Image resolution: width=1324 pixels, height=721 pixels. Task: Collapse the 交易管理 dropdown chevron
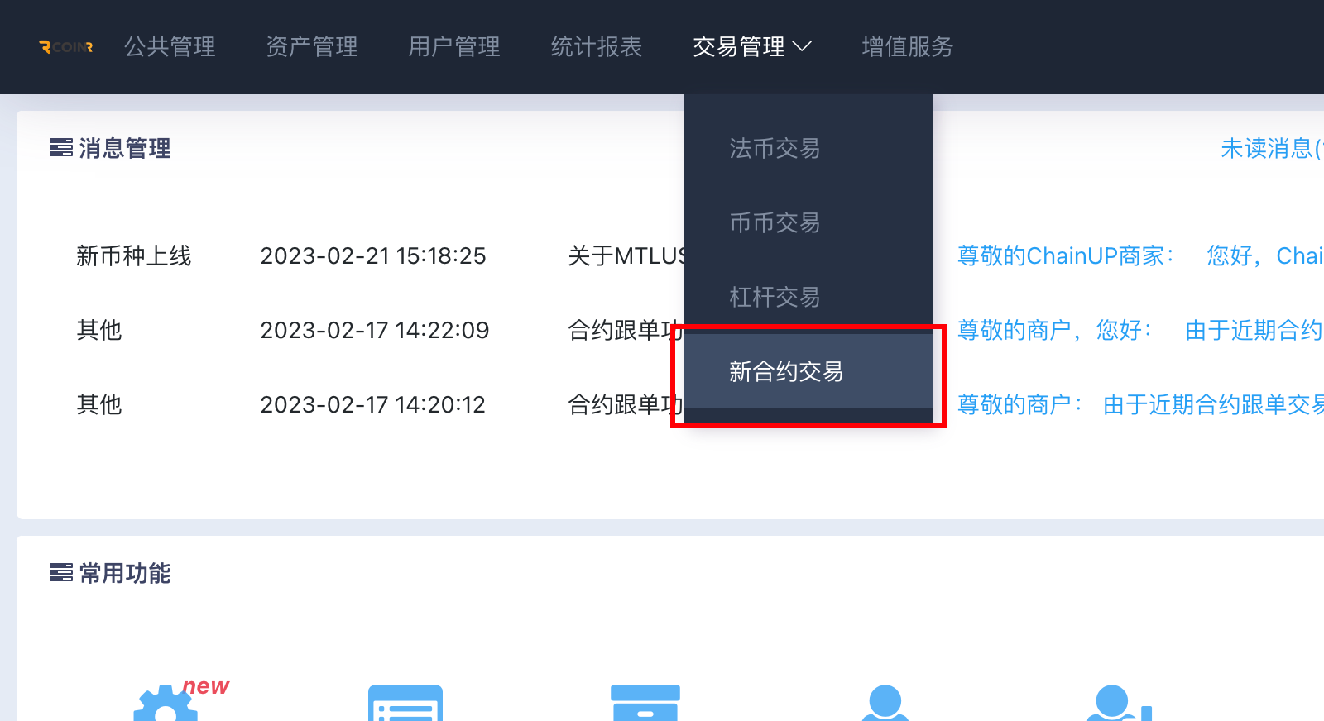point(802,47)
